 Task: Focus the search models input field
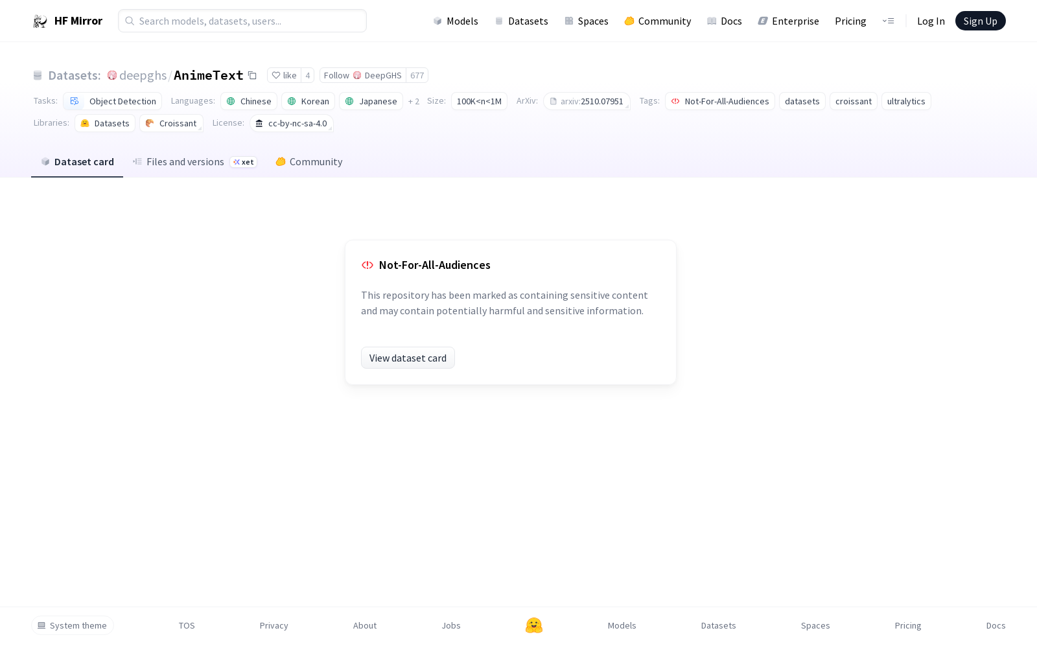point(242,21)
